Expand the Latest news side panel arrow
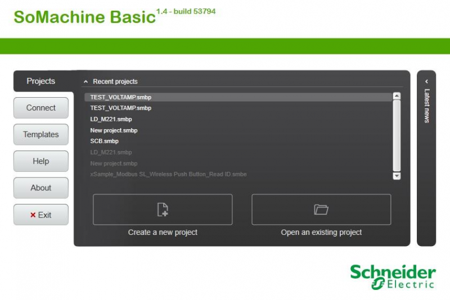The width and height of the screenshot is (450, 300). [x=426, y=81]
